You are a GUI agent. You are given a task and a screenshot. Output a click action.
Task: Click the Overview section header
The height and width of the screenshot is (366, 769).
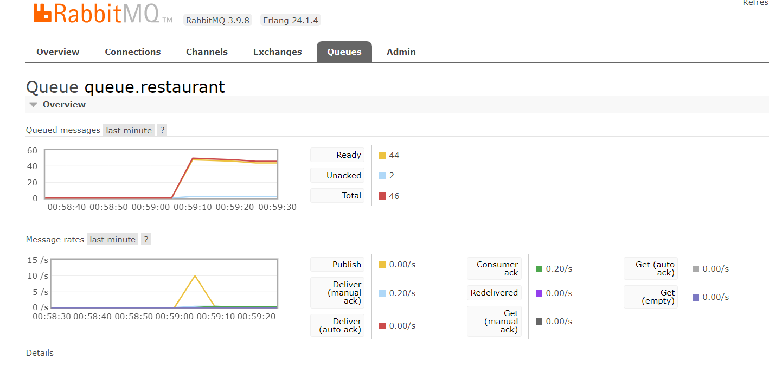click(397, 105)
